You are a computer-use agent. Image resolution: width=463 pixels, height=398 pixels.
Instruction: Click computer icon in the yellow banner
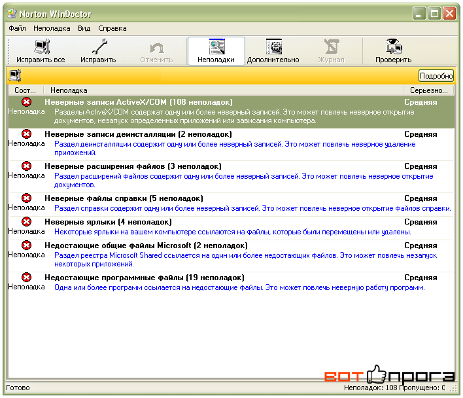click(15, 75)
